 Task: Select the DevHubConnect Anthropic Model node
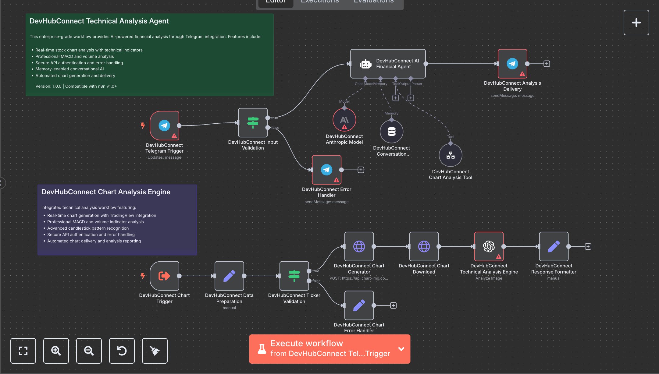coord(344,120)
